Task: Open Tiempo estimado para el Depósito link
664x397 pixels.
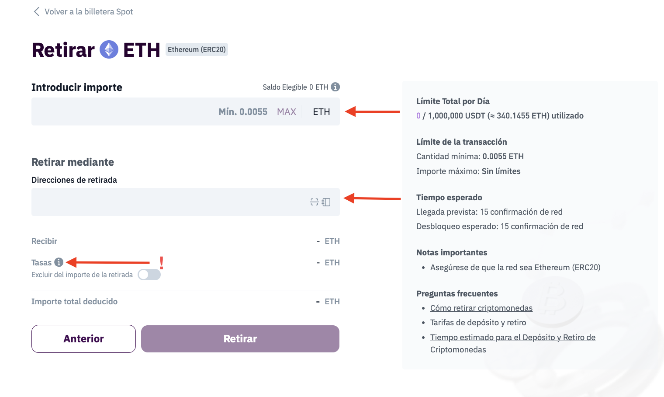Action: [512, 338]
